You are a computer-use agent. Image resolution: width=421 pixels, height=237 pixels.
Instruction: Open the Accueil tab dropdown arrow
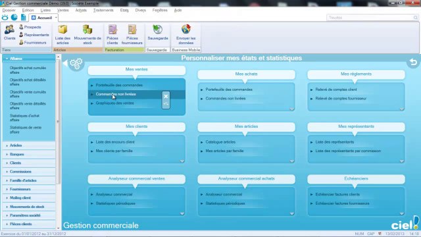[x=56, y=18]
